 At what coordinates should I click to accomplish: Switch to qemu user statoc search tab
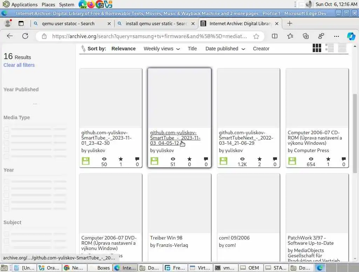[x=68, y=23]
